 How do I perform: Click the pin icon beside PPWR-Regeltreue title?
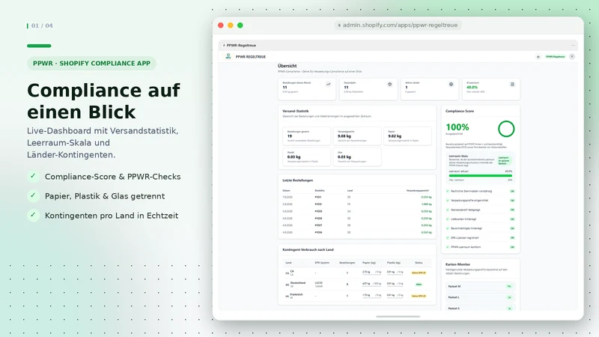click(224, 45)
